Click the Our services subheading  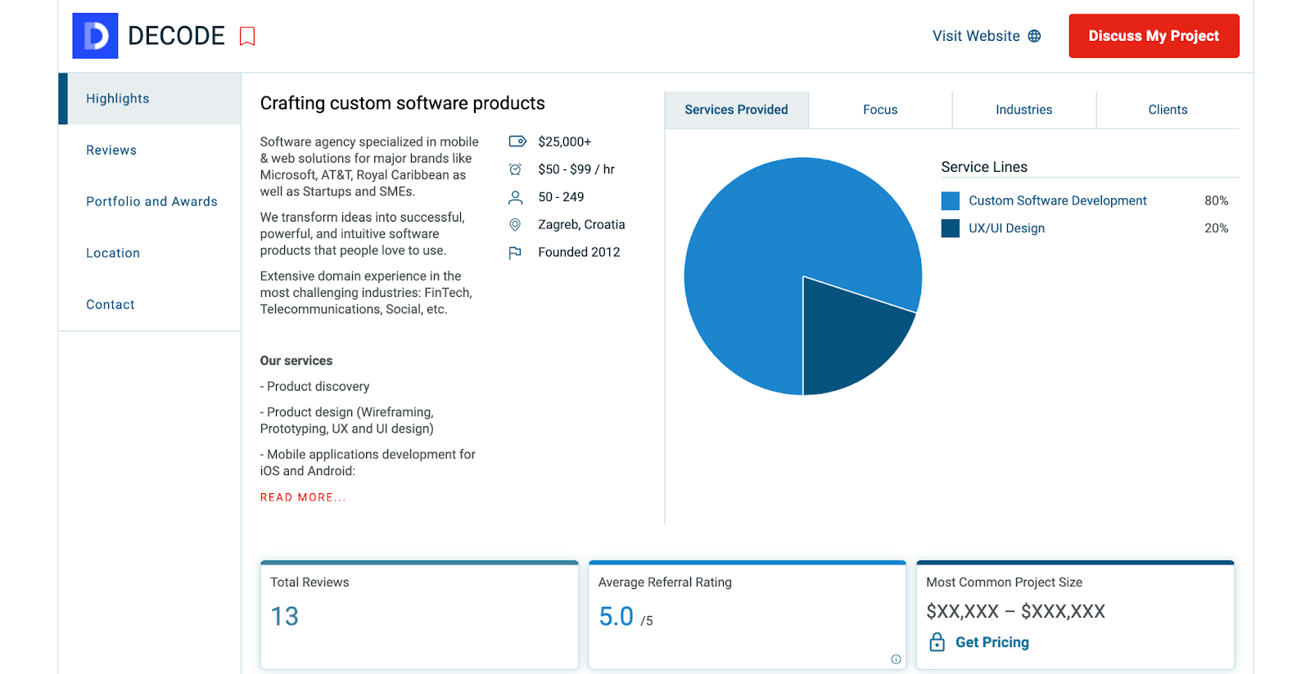[296, 361]
